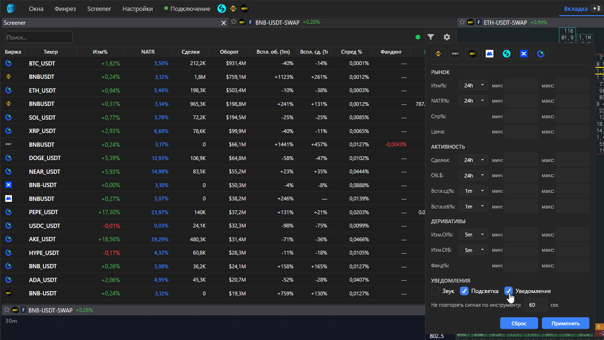Viewport: 604px width, 340px height.
Task: Select the DOGE_USDT ticker row
Action: point(212,158)
